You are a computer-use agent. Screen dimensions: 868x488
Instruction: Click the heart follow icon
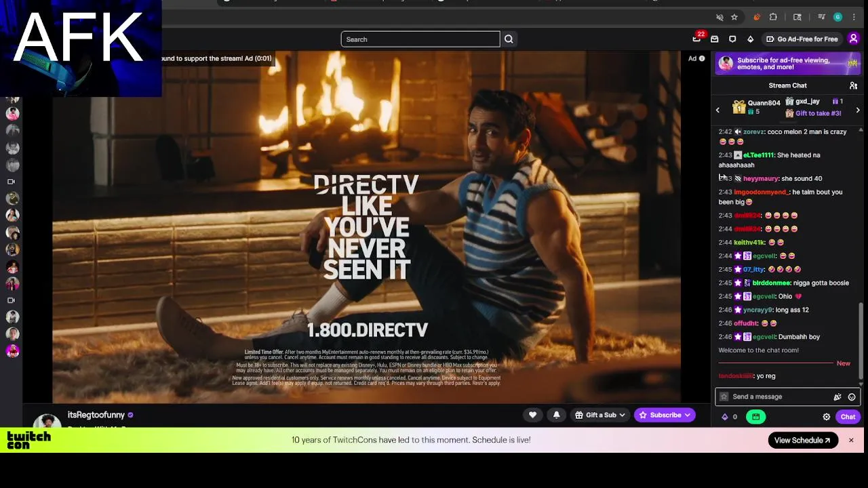click(533, 415)
